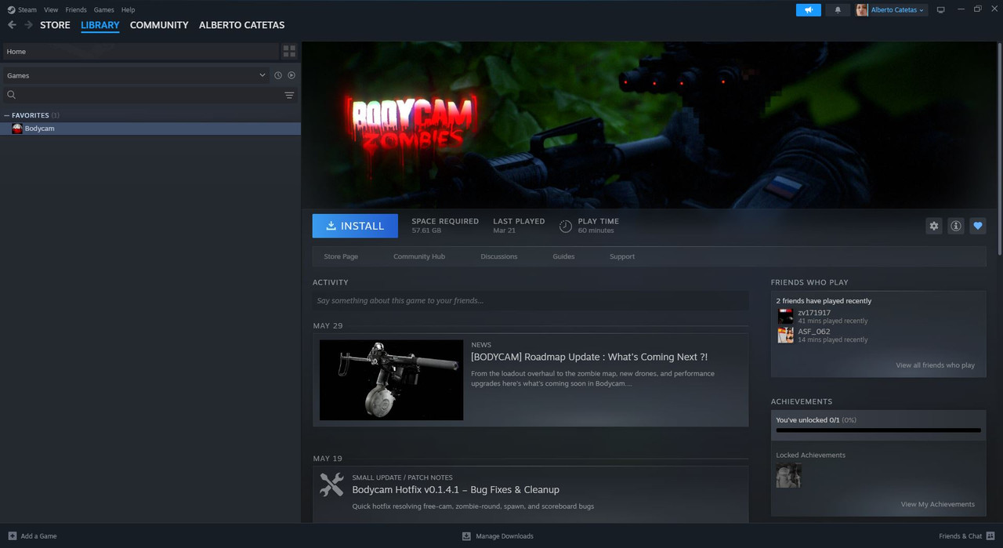
Task: Click the page vertical scrollbar
Action: (x=1000, y=148)
